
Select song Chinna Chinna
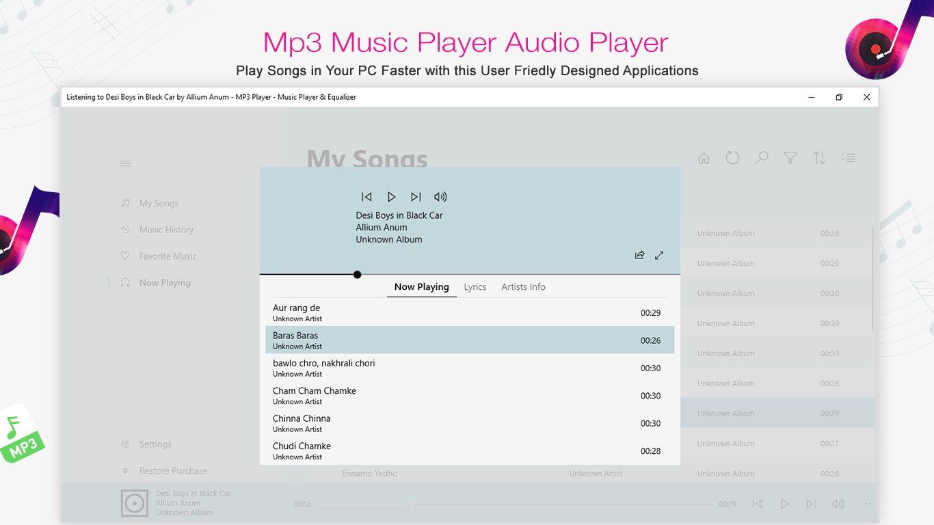tap(470, 423)
